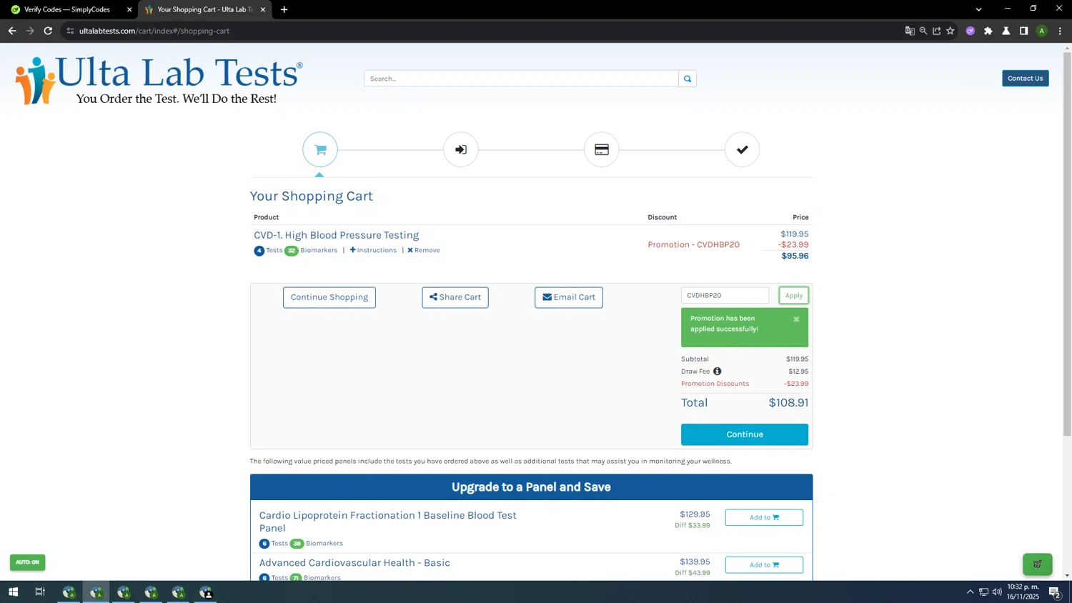
Task: Open the Draw Fee info icon
Action: (717, 372)
